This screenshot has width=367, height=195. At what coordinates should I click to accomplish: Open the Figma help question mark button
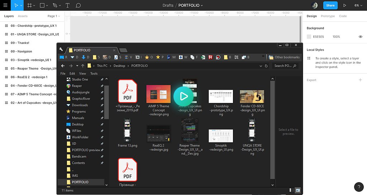[359, 186]
